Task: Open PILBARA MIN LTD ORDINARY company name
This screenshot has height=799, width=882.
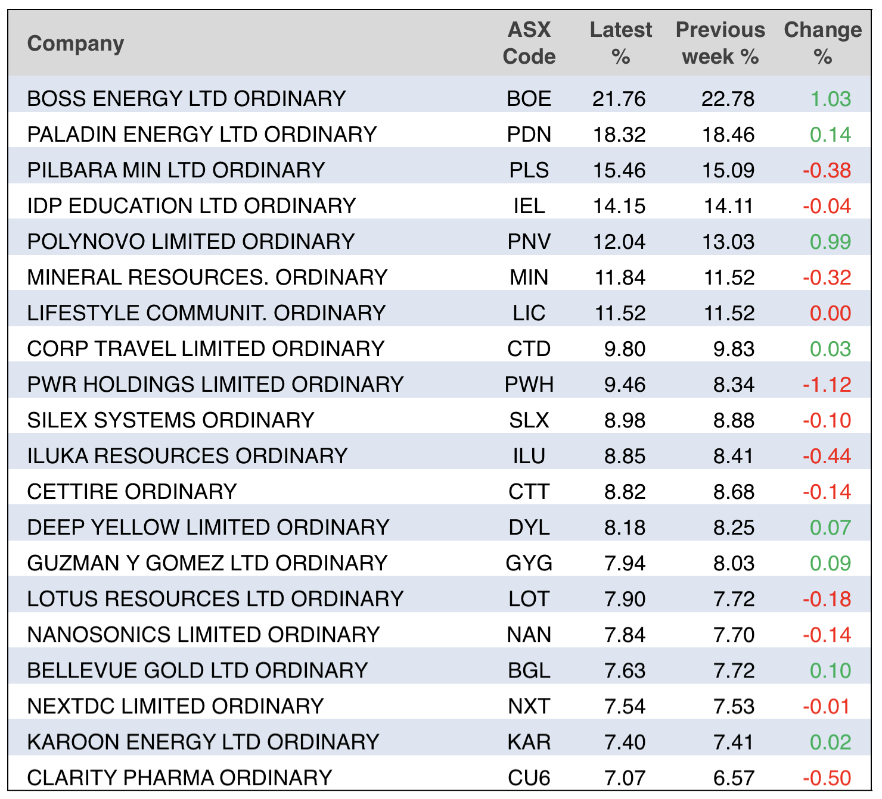Action: click(x=176, y=170)
